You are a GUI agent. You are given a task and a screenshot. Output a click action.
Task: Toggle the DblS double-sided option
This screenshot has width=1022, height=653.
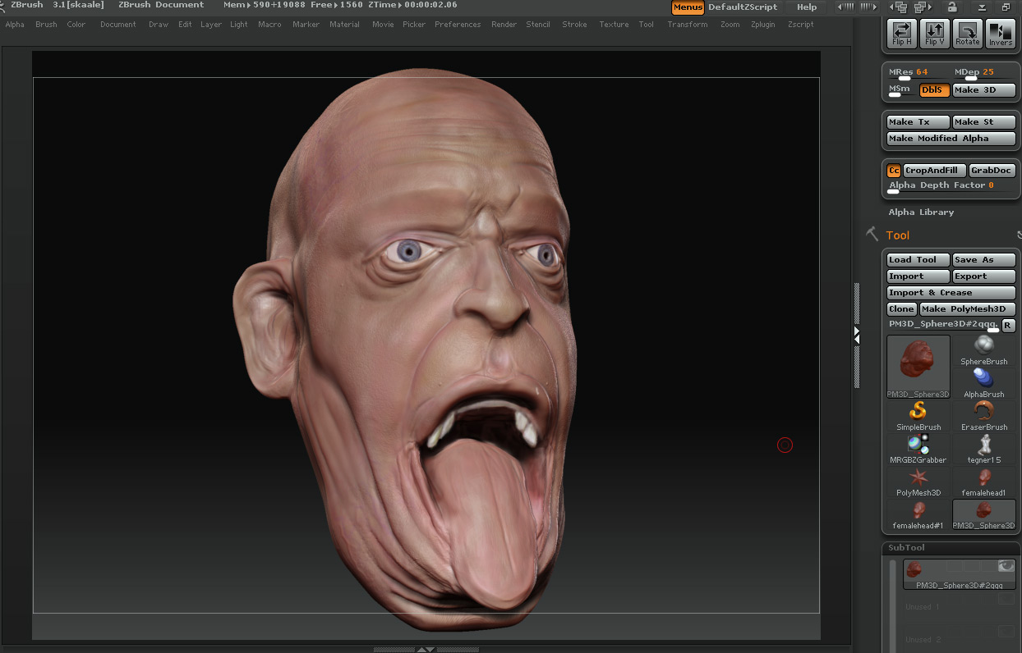tap(934, 90)
